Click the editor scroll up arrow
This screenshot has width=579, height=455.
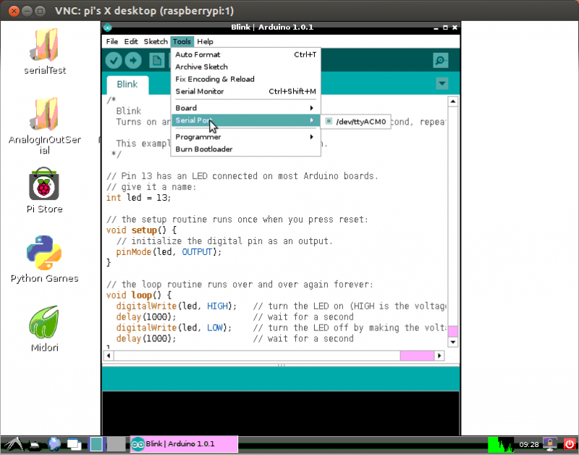(x=453, y=101)
